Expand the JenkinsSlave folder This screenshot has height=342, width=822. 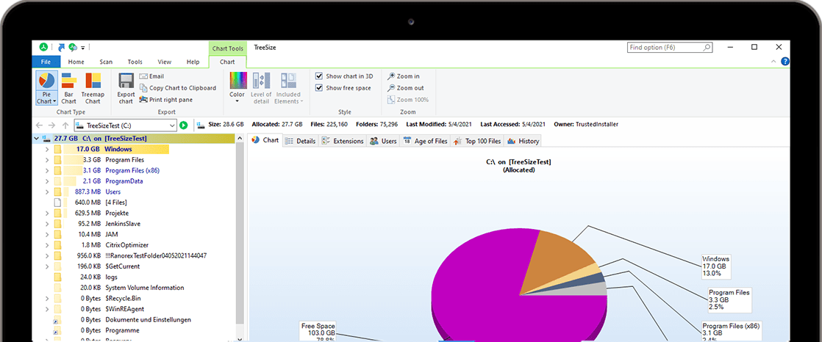(46, 224)
